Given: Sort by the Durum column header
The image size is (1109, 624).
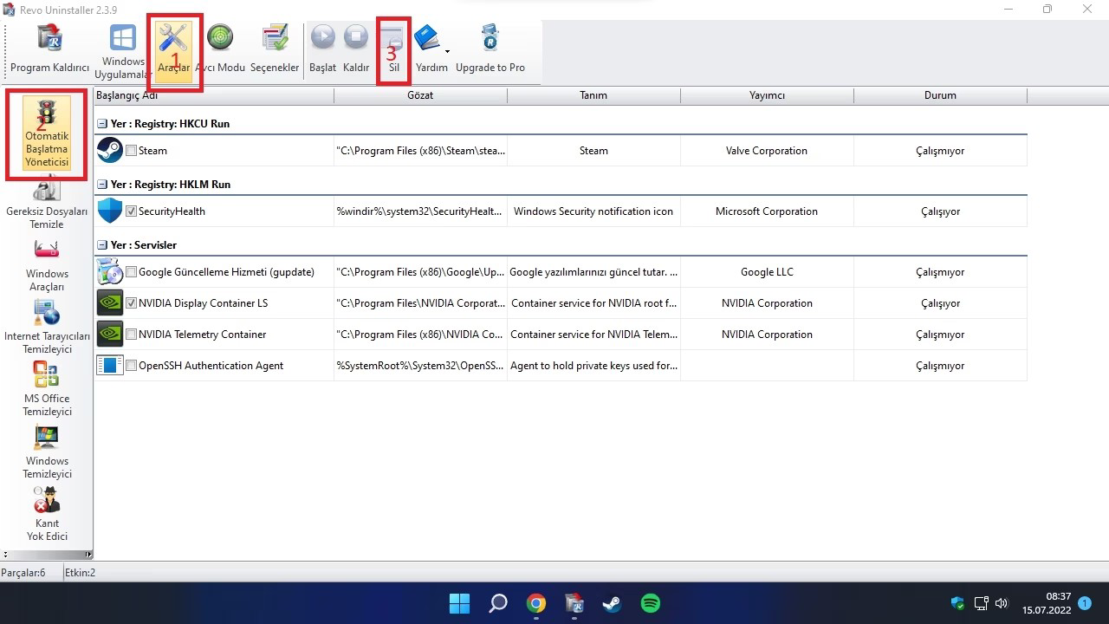Looking at the screenshot, I should pos(940,95).
